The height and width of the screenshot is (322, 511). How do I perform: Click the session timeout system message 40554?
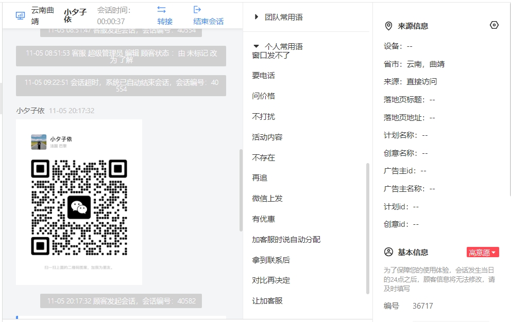coord(121,85)
